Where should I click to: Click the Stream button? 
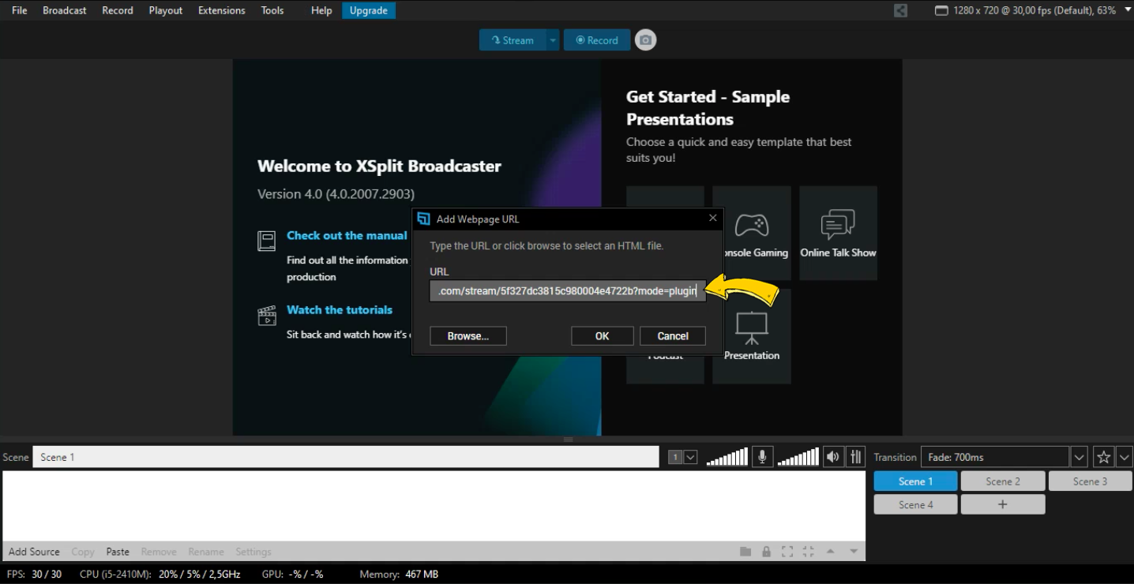[513, 40]
